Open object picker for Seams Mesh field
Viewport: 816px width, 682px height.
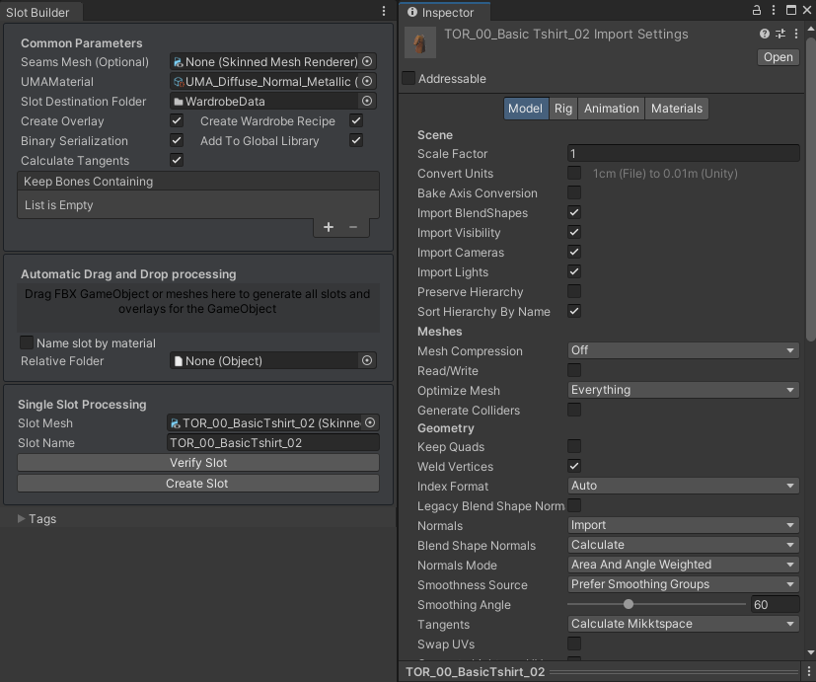367,61
